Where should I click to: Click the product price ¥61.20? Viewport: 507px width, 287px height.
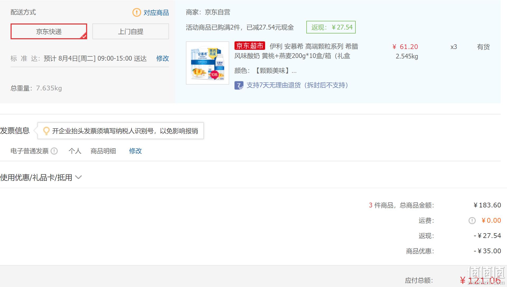click(x=405, y=47)
